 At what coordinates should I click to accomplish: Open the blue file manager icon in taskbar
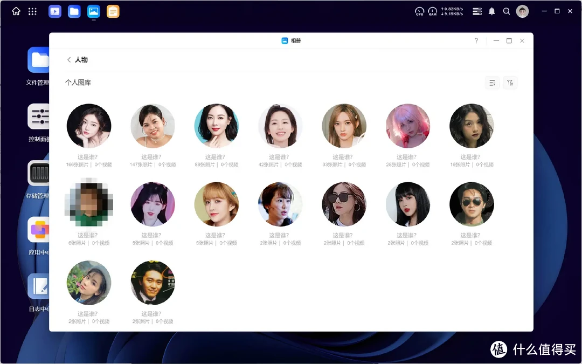pos(74,11)
